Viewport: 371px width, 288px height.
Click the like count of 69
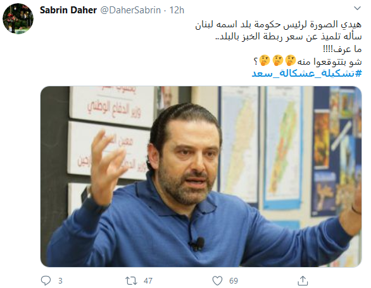click(234, 281)
